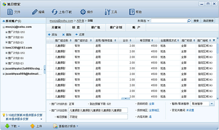
Task: Open the A计划 breadcrumb link
Action: coord(80,21)
